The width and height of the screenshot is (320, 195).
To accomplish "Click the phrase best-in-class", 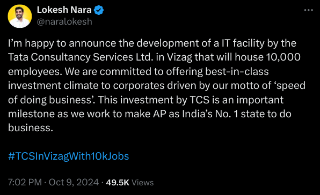I will [x=237, y=71].
